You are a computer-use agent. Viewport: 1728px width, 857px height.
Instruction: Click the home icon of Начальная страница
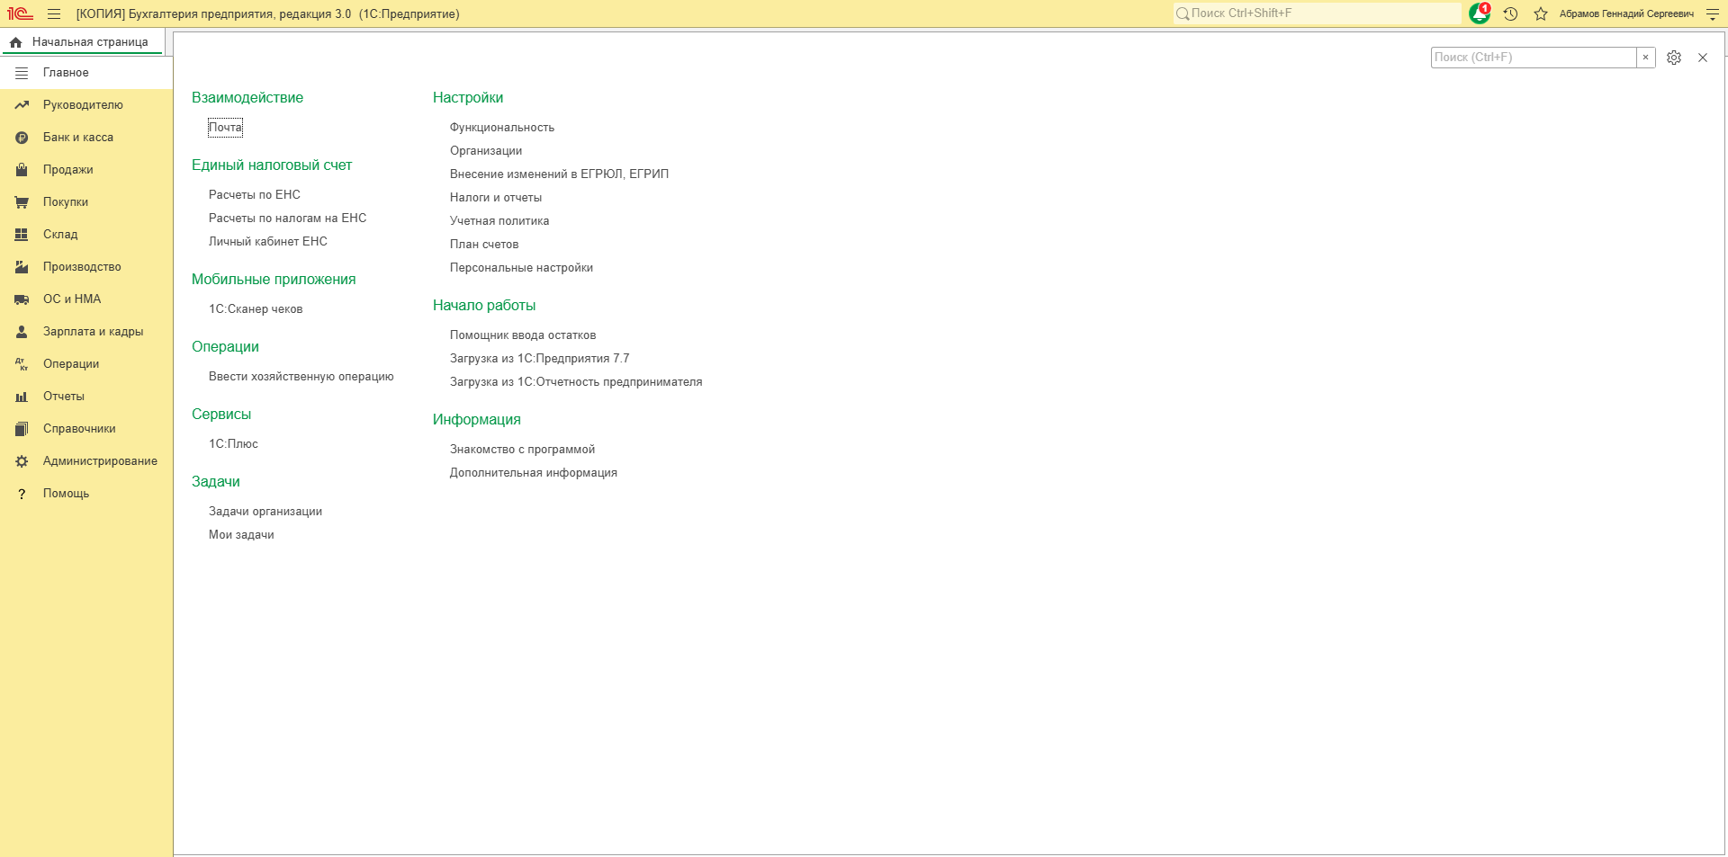coord(15,42)
